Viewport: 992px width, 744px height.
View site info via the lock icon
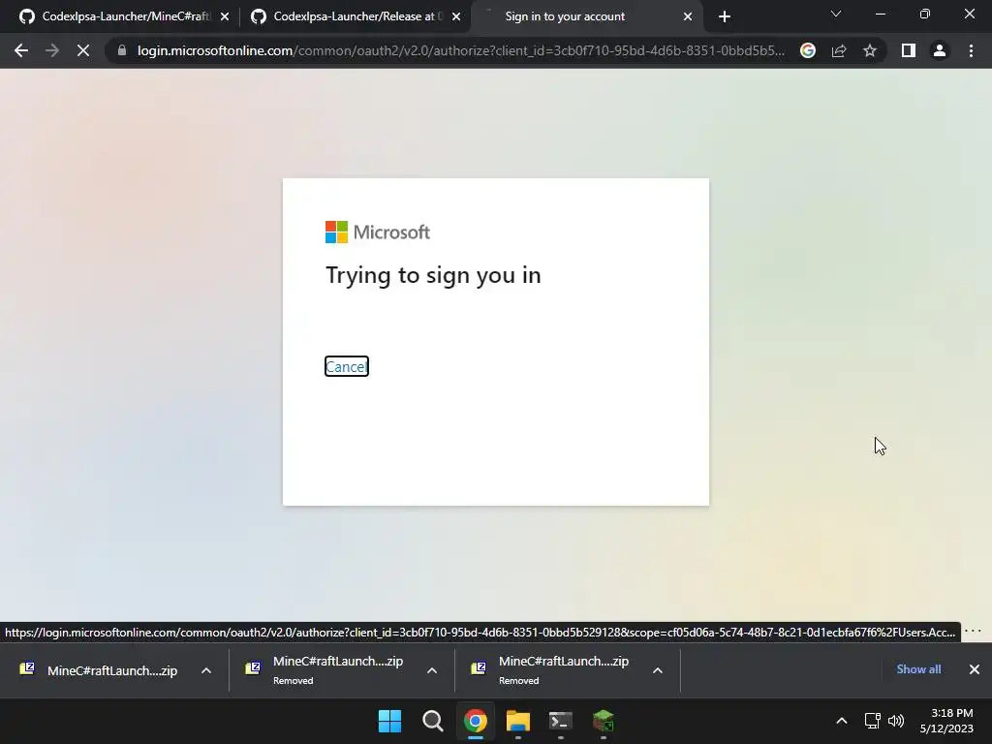121,50
